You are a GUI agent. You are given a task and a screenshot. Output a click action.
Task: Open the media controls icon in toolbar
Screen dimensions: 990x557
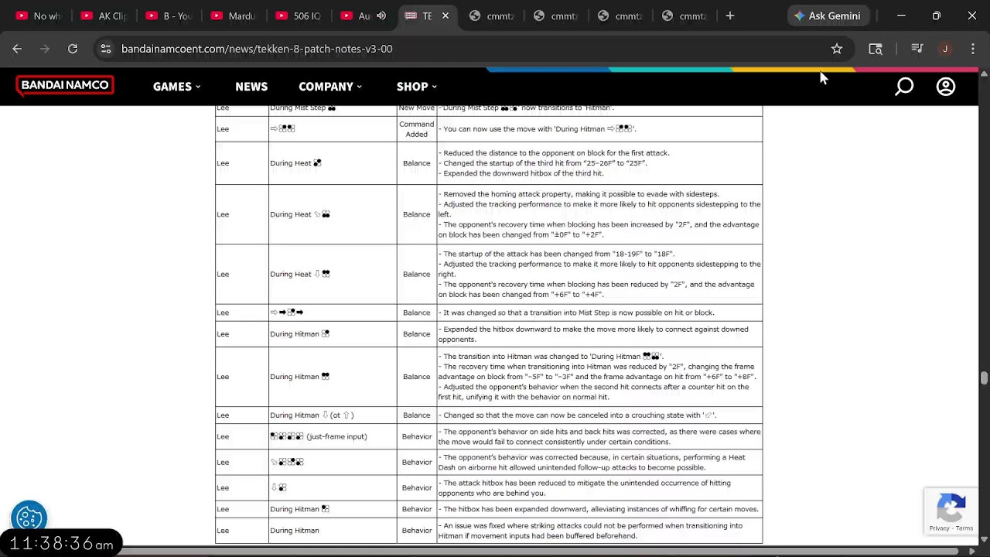click(917, 49)
